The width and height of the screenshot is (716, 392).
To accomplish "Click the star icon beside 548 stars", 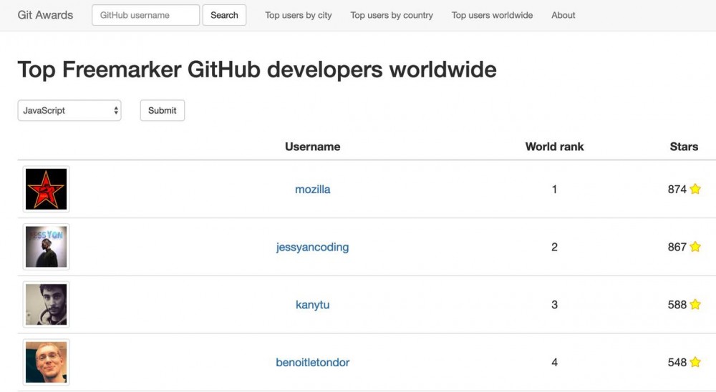I will (x=695, y=363).
